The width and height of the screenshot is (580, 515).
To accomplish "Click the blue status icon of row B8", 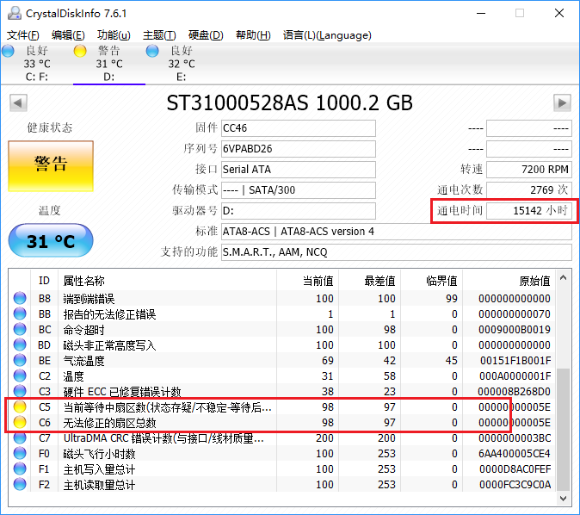I will tap(20, 298).
